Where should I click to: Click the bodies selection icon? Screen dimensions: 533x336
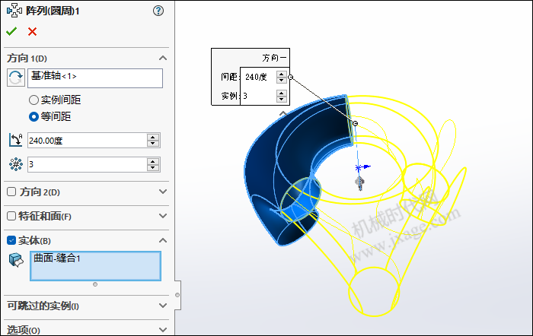pos(16,260)
